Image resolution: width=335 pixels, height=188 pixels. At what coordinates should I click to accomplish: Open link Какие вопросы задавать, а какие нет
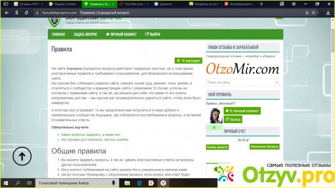(x=91, y=135)
